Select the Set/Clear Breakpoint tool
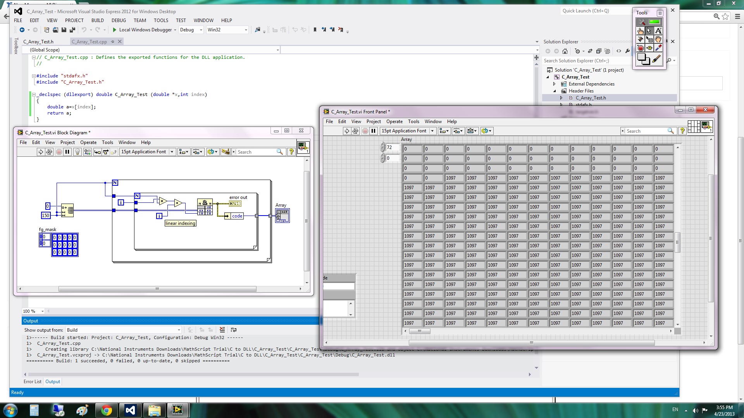The image size is (744, 418). [x=641, y=48]
